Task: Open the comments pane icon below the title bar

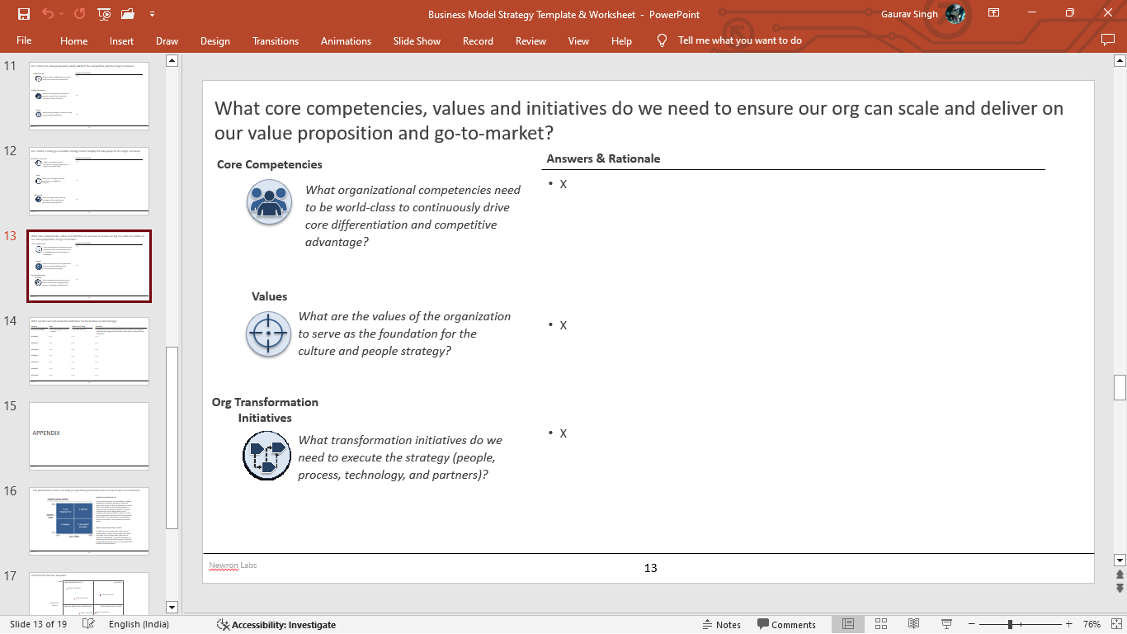Action: click(1108, 40)
